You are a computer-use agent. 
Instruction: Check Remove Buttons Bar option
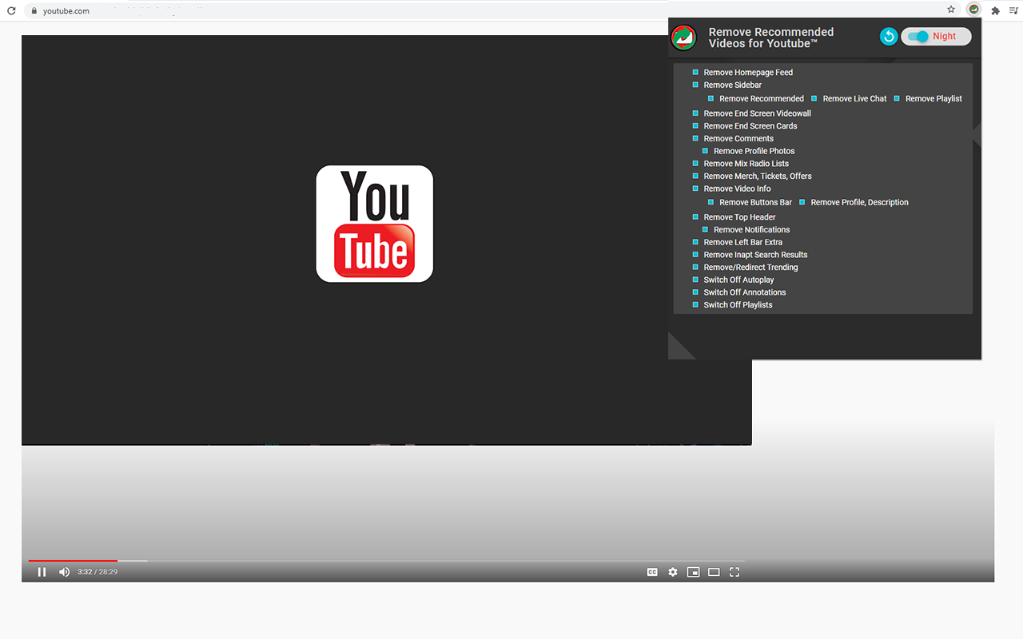click(x=711, y=202)
